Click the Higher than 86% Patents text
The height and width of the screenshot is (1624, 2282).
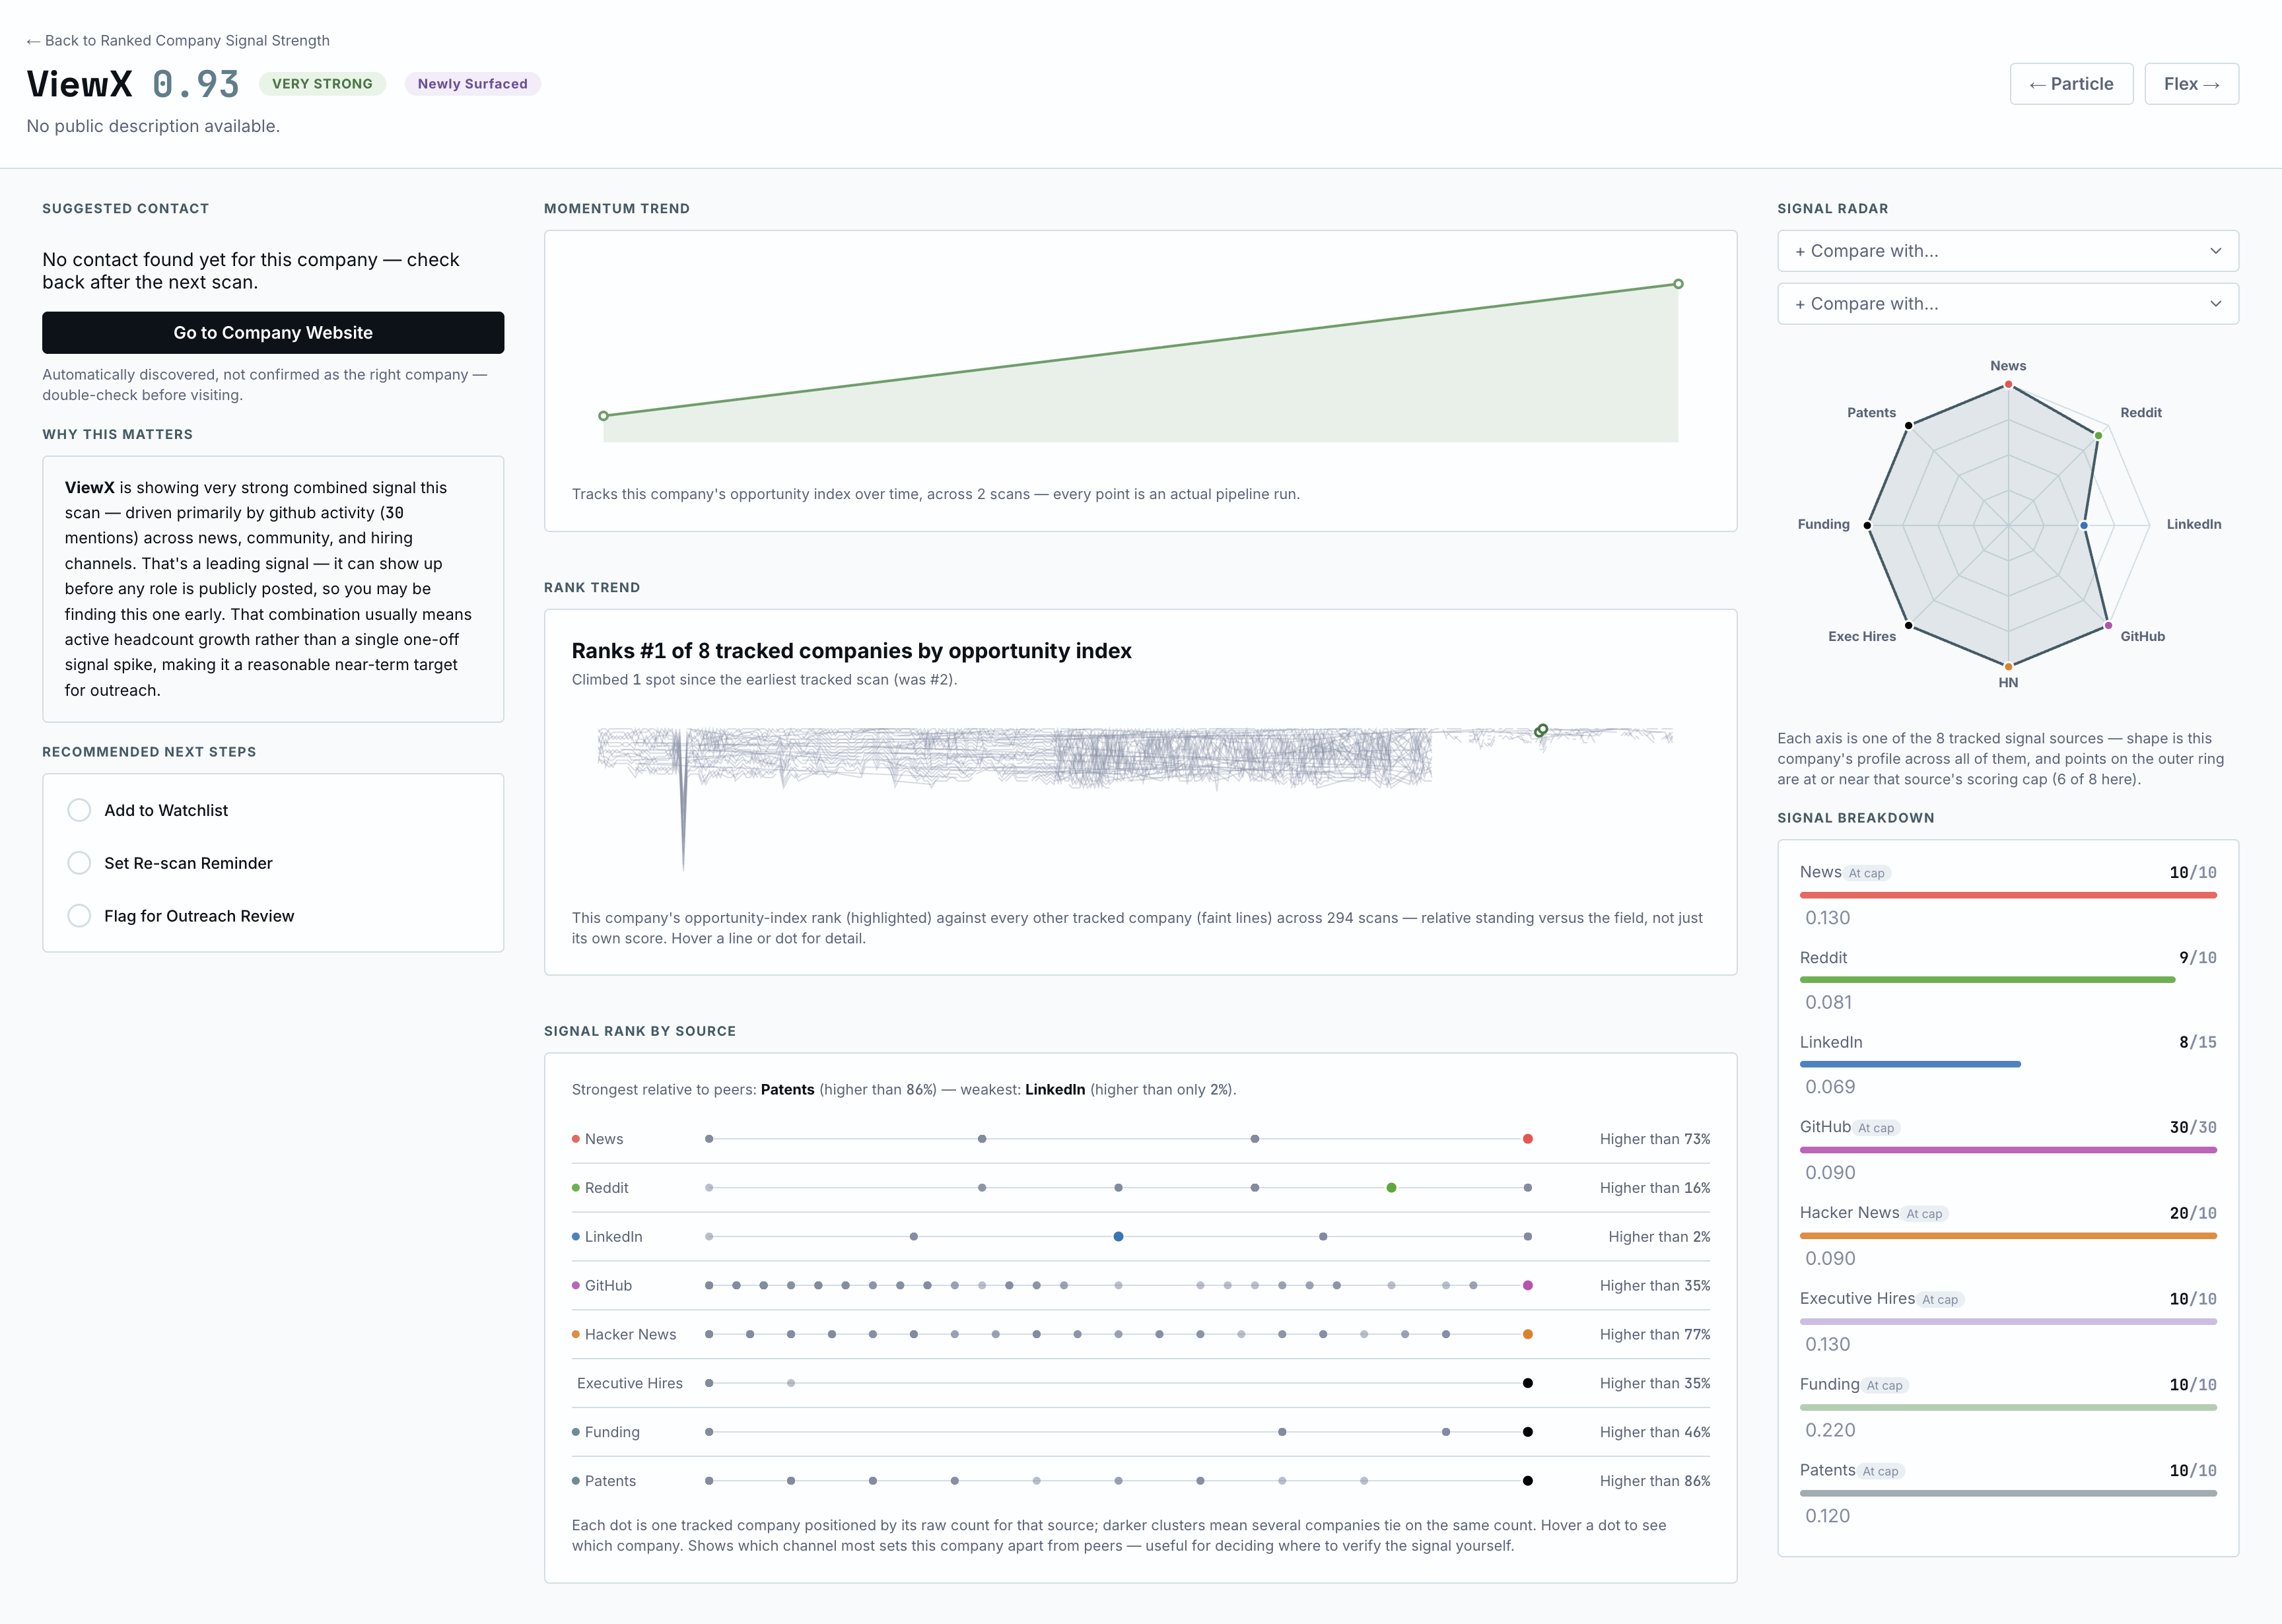click(x=1654, y=1481)
